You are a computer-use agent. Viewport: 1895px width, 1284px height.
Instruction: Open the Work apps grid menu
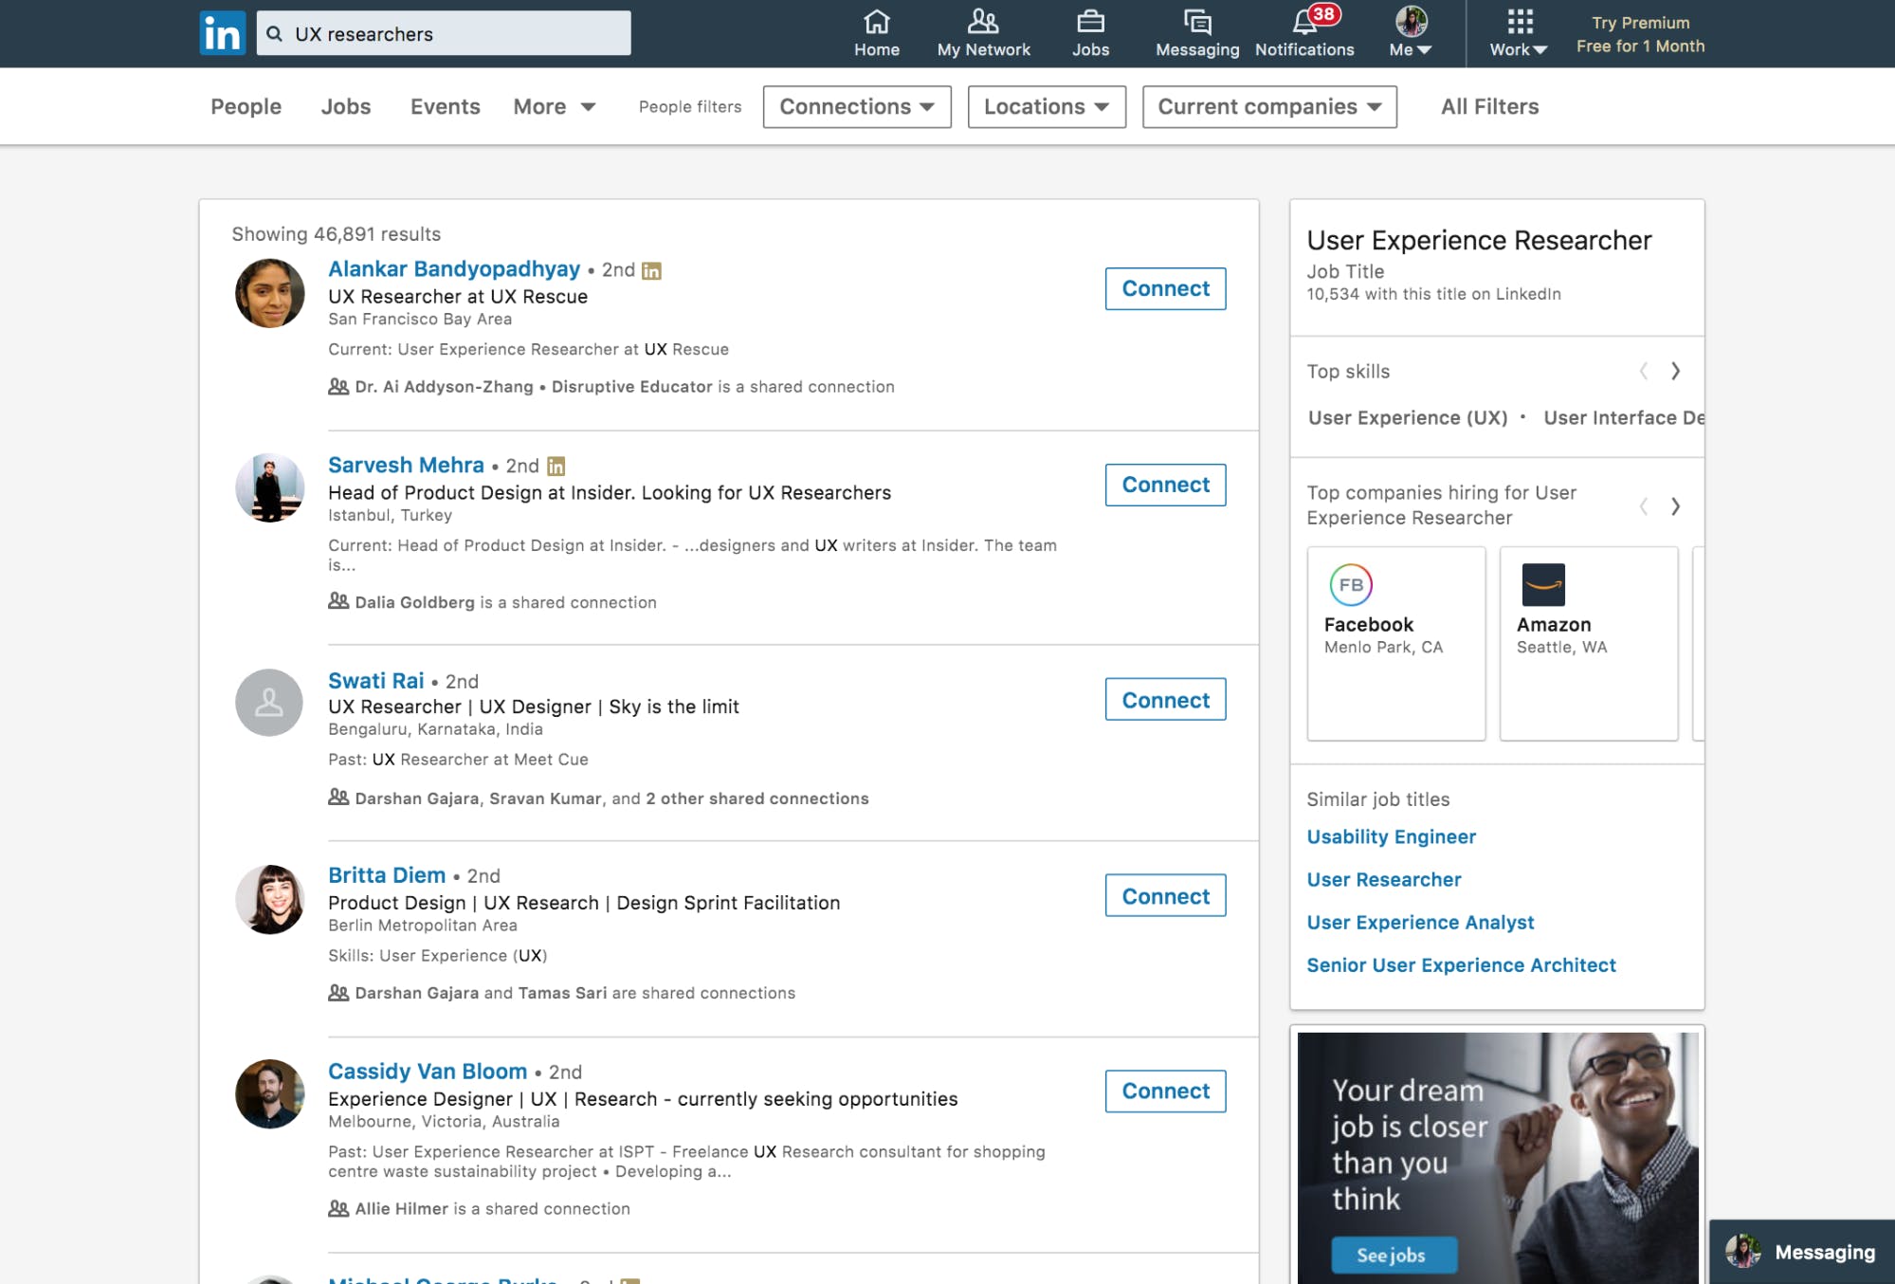pyautogui.click(x=1519, y=33)
